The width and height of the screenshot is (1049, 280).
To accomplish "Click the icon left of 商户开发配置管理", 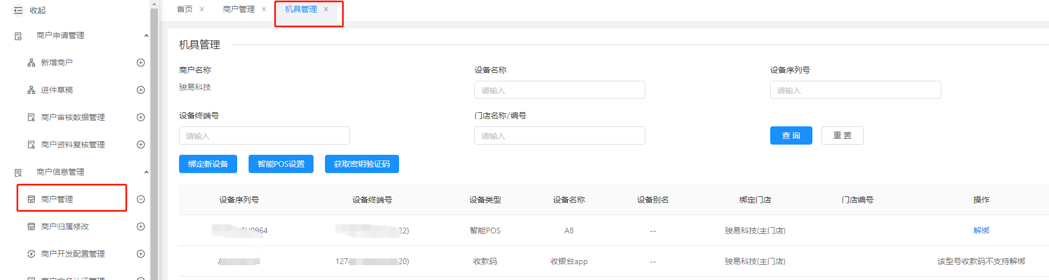I will (31, 254).
